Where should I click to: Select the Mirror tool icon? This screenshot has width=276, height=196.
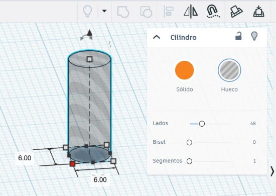click(x=191, y=12)
